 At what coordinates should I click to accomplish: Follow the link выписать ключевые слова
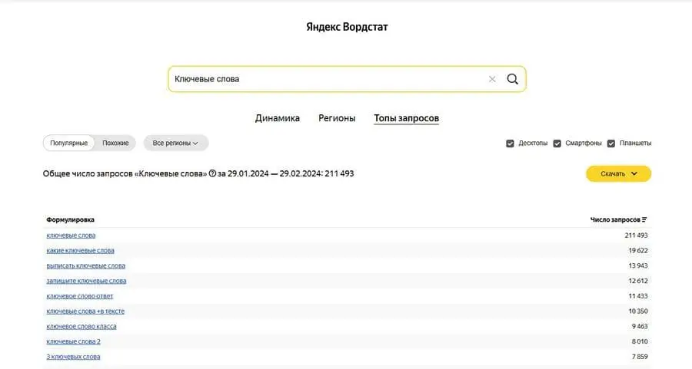click(85, 266)
